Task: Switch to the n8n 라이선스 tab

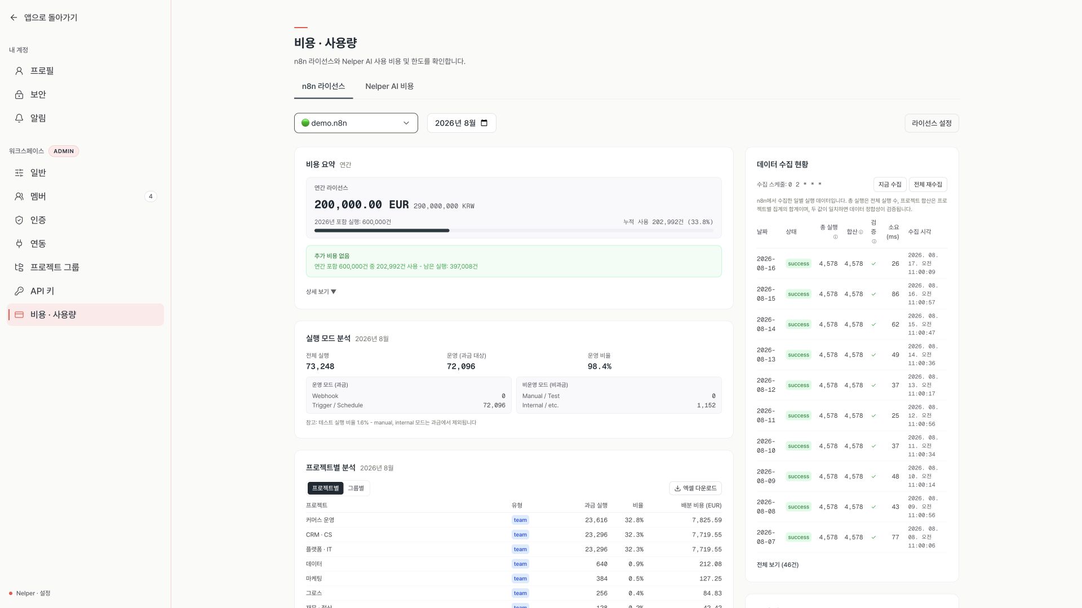Action: [x=323, y=86]
